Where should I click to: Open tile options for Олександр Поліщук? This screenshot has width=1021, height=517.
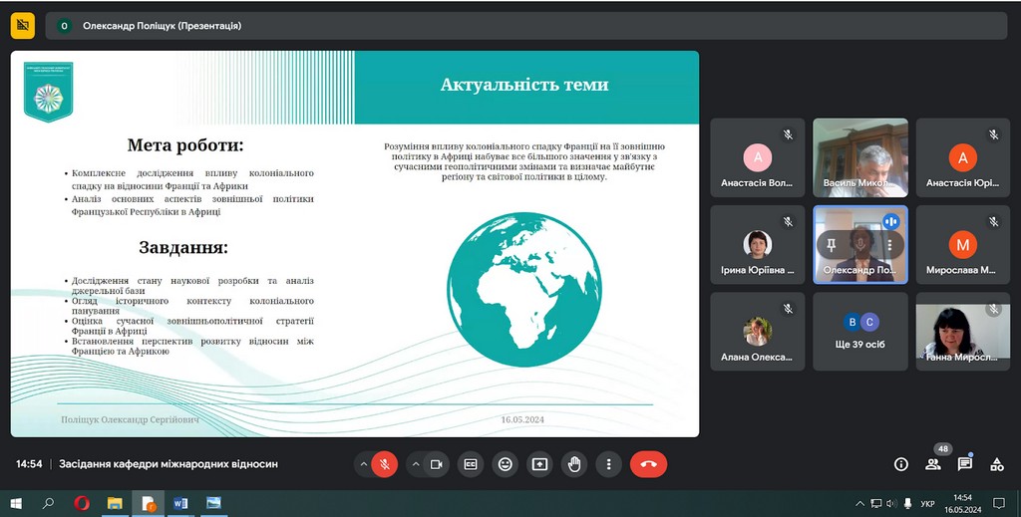pos(888,244)
